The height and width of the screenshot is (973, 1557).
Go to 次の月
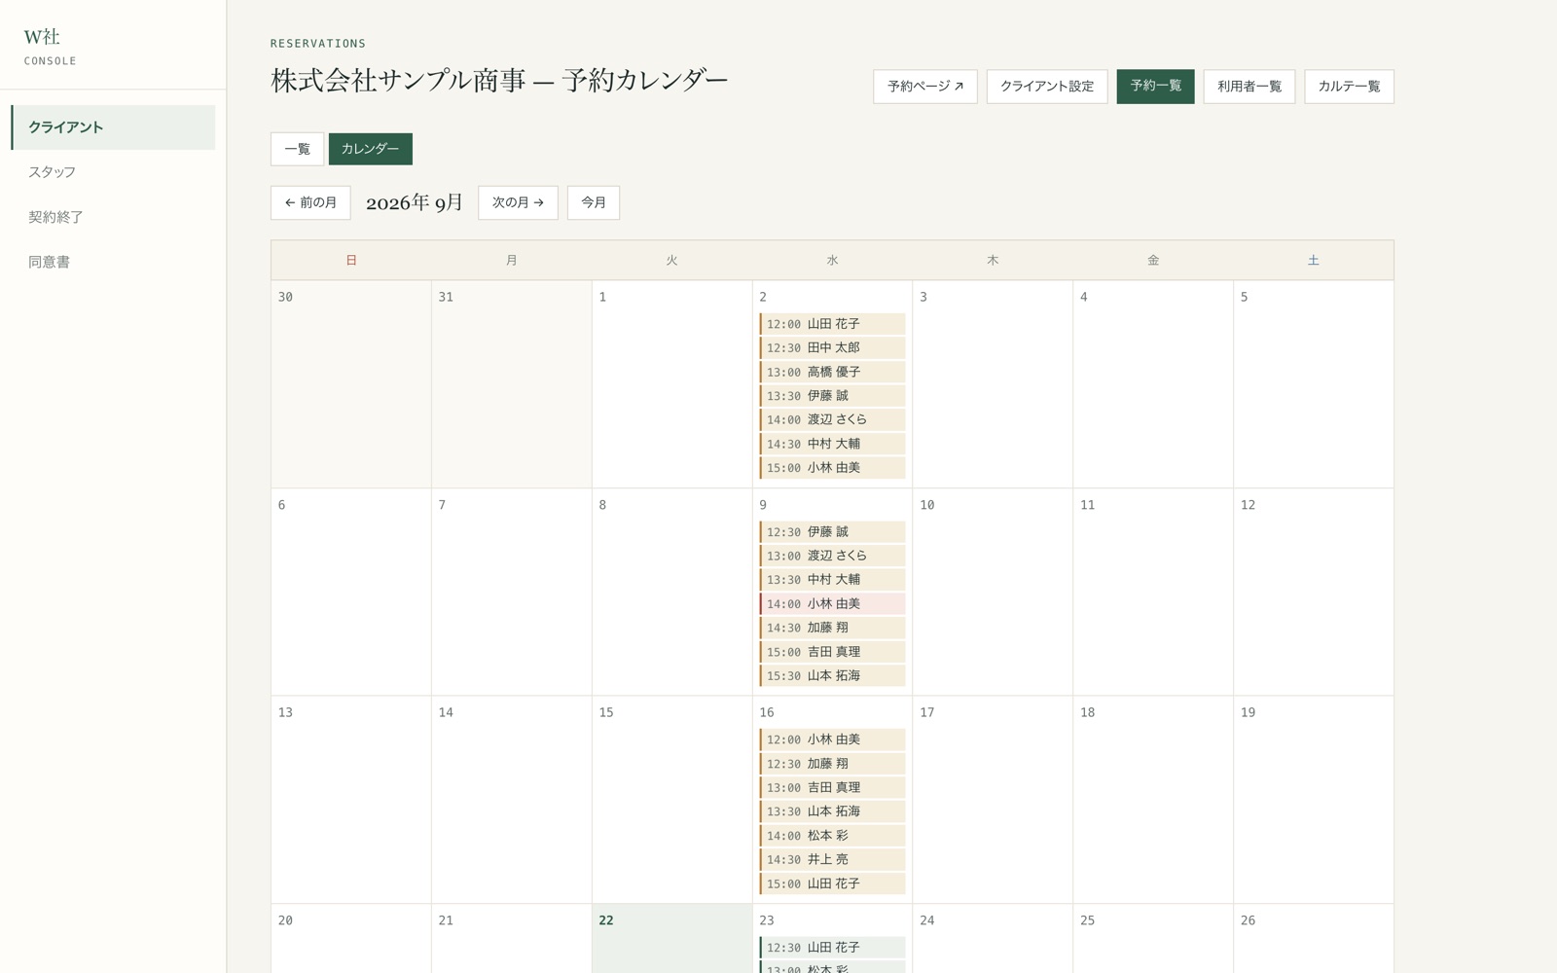click(518, 202)
